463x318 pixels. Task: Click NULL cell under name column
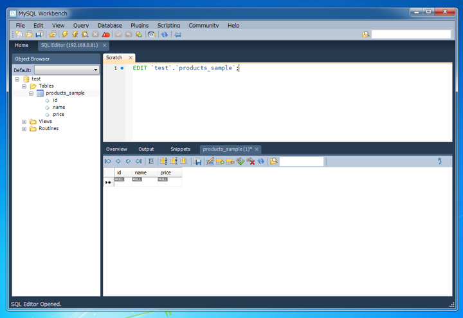pyautogui.click(x=145, y=182)
